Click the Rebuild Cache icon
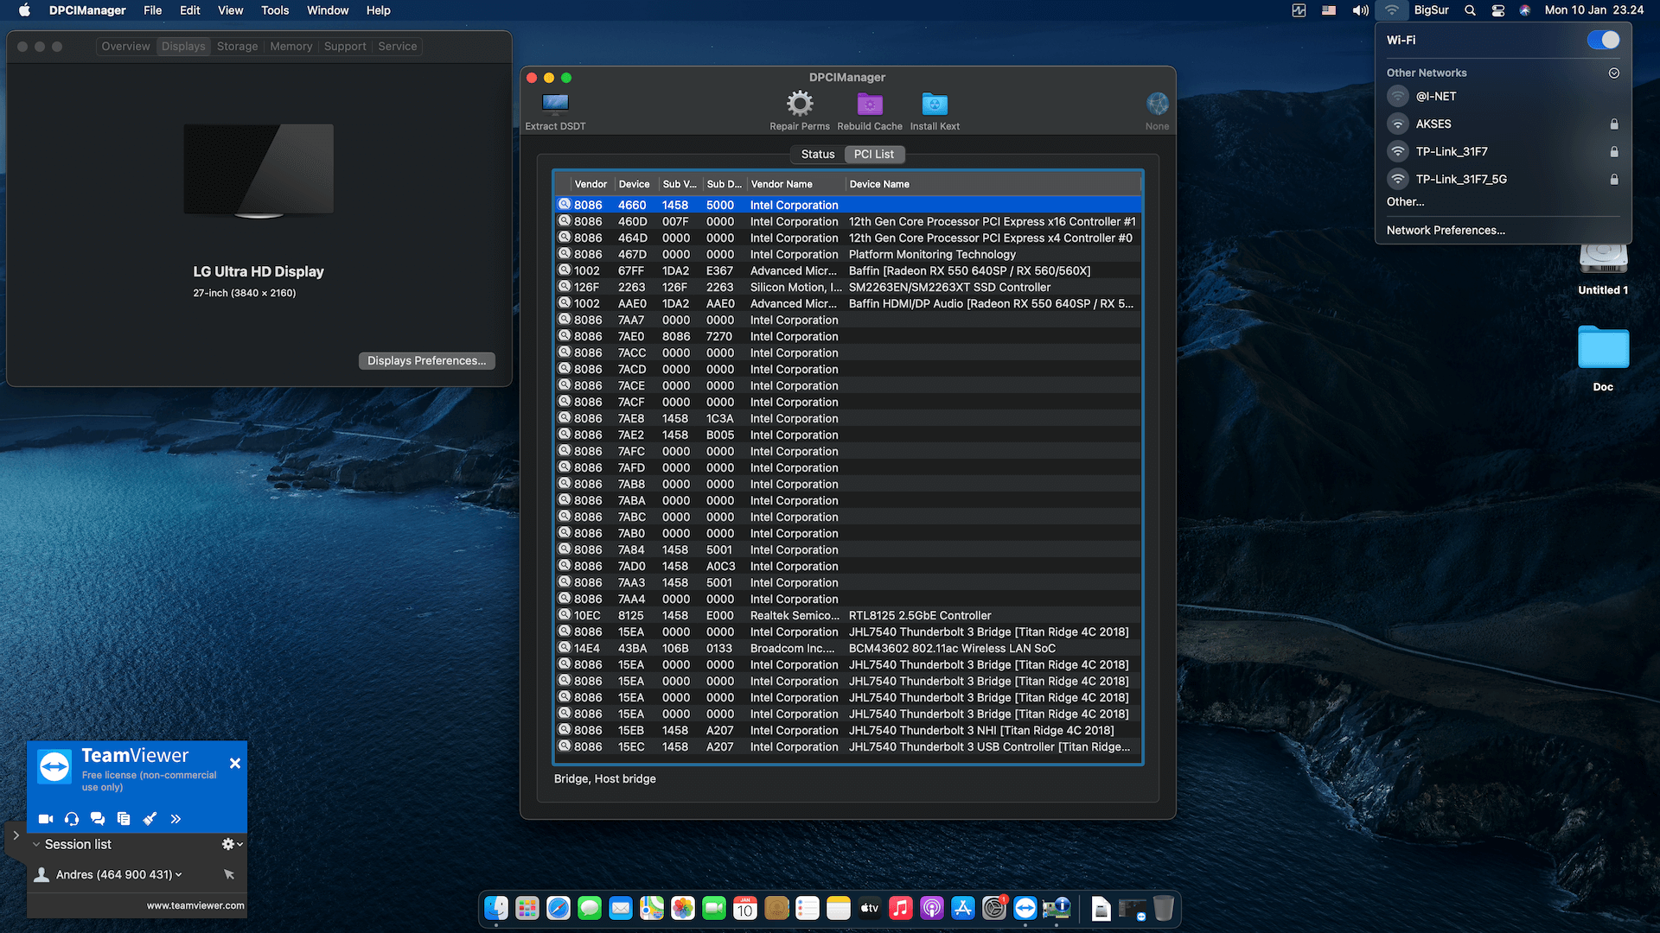Image resolution: width=1660 pixels, height=933 pixels. pyautogui.click(x=870, y=105)
